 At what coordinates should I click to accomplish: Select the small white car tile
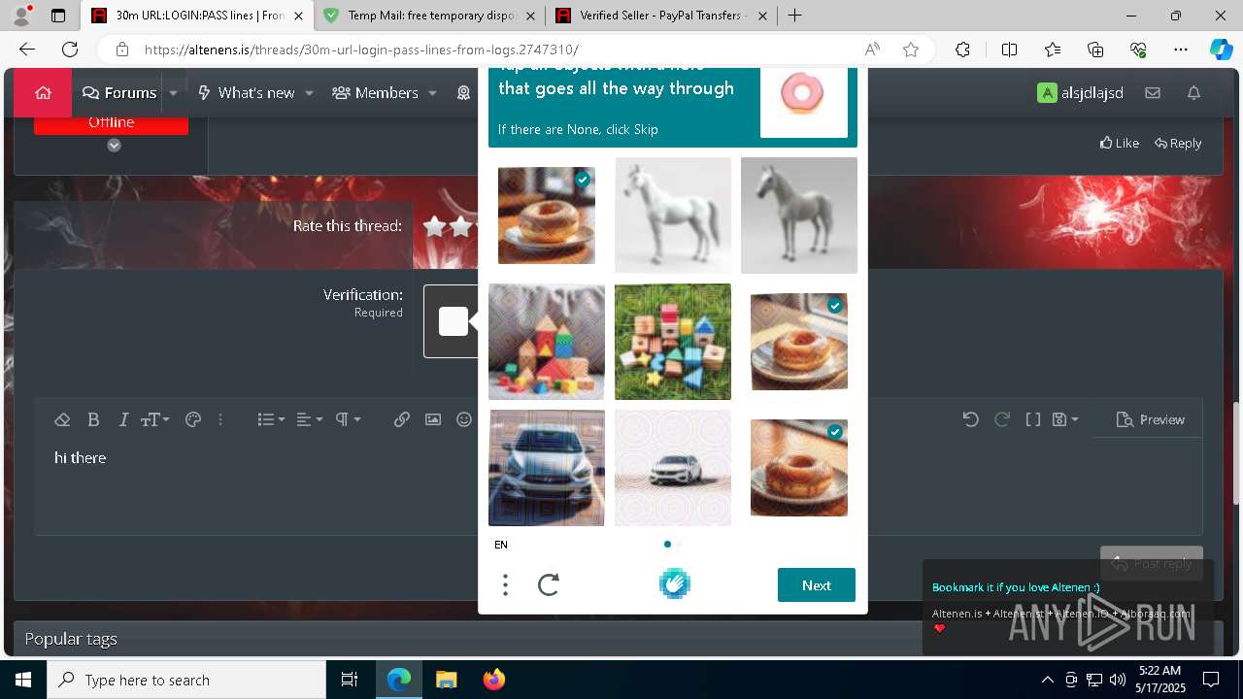[x=673, y=468]
